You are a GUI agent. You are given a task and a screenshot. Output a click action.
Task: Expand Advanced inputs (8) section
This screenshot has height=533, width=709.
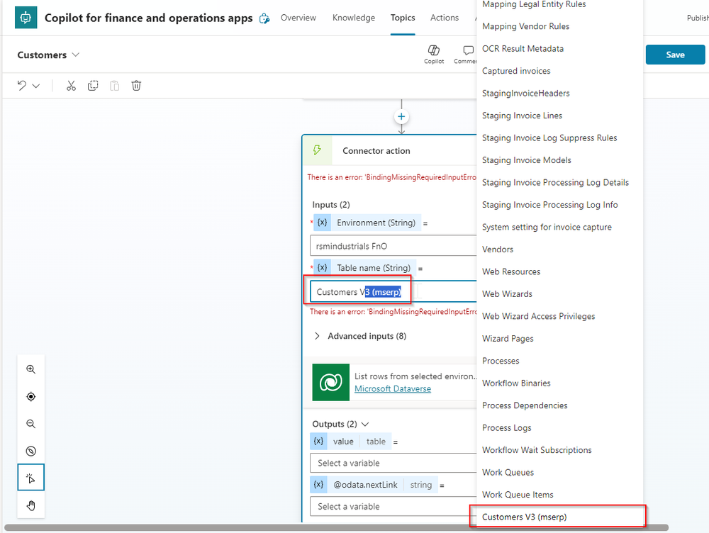[360, 336]
